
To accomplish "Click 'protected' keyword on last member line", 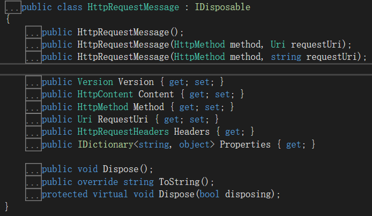I will 65,194.
